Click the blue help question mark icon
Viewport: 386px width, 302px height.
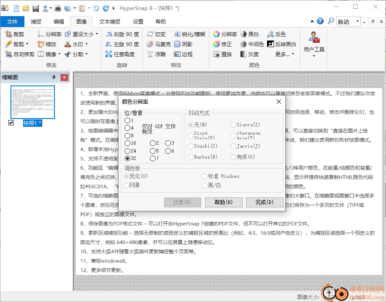pos(320,21)
